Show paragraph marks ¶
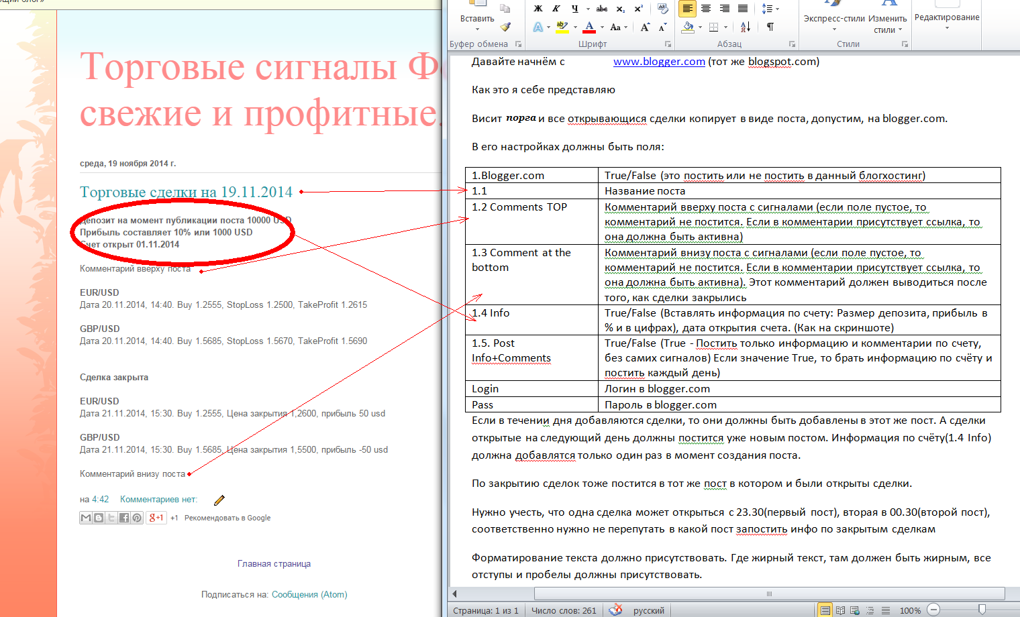Viewport: 1020px width, 617px height. click(770, 27)
